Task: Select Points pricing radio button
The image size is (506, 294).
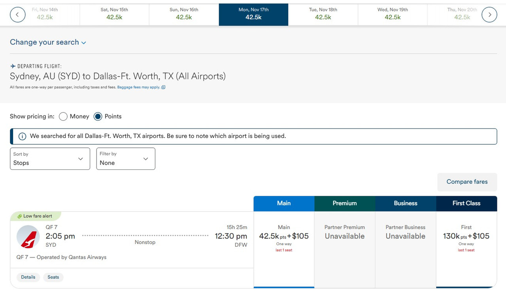Action: (98, 116)
